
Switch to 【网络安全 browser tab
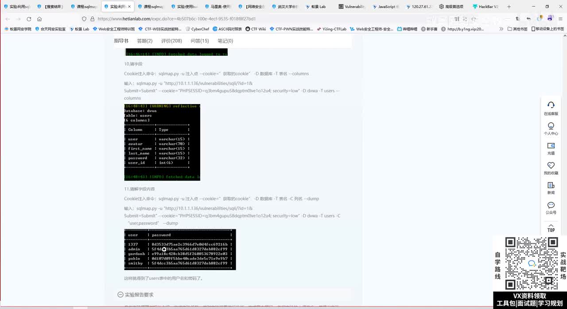[x=252, y=7]
